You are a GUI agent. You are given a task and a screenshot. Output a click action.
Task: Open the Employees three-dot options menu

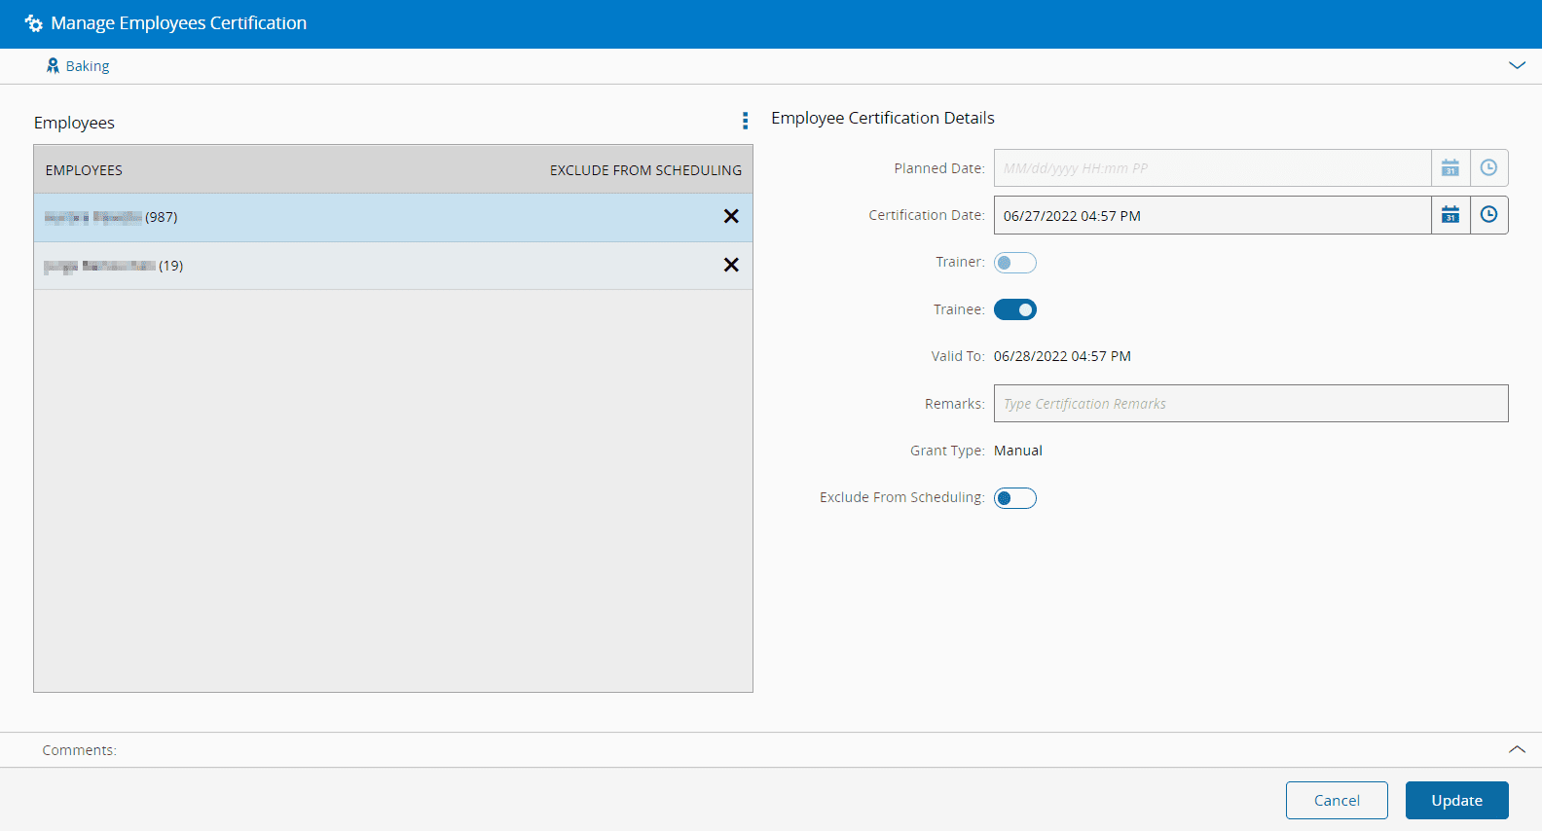[x=745, y=121]
